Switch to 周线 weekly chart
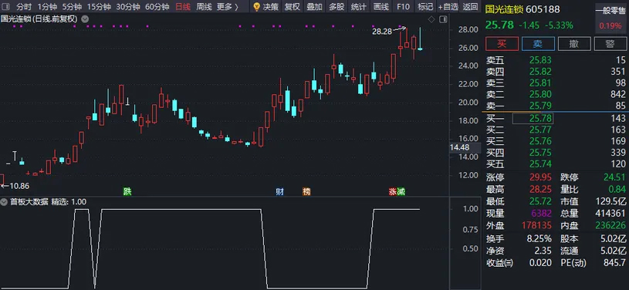The width and height of the screenshot is (629, 290). pyautogui.click(x=204, y=7)
